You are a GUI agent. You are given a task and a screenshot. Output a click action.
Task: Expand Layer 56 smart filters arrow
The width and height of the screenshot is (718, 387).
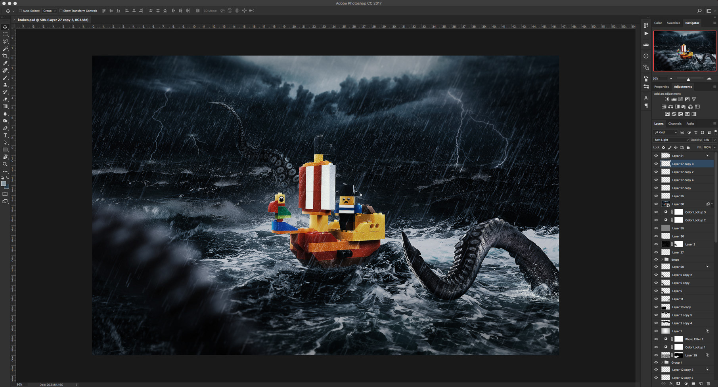tap(712, 204)
